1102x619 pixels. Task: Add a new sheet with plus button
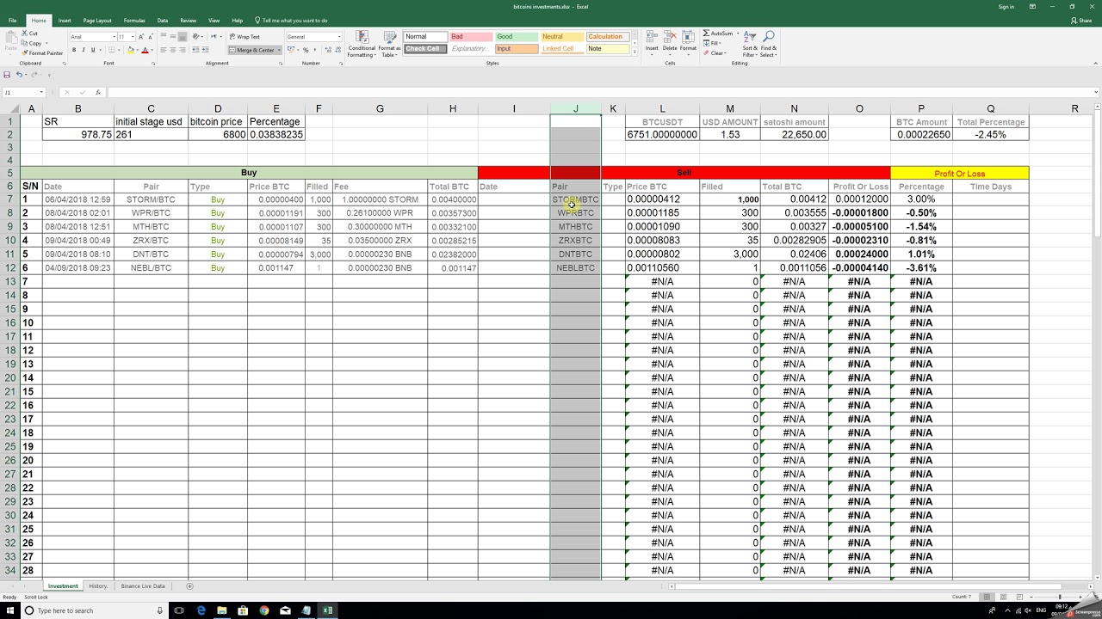tap(189, 586)
